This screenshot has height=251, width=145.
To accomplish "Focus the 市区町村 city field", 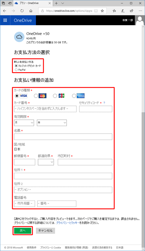I will point(85,162).
